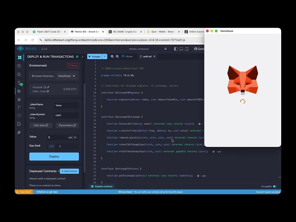
Task: Expand the chevron next to Deploy & Run title
Action: tap(82, 56)
